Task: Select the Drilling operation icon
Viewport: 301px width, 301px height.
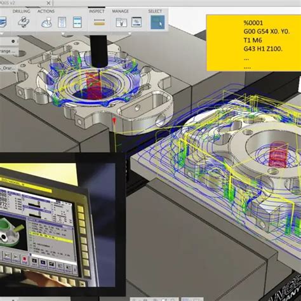Action: coord(23,22)
